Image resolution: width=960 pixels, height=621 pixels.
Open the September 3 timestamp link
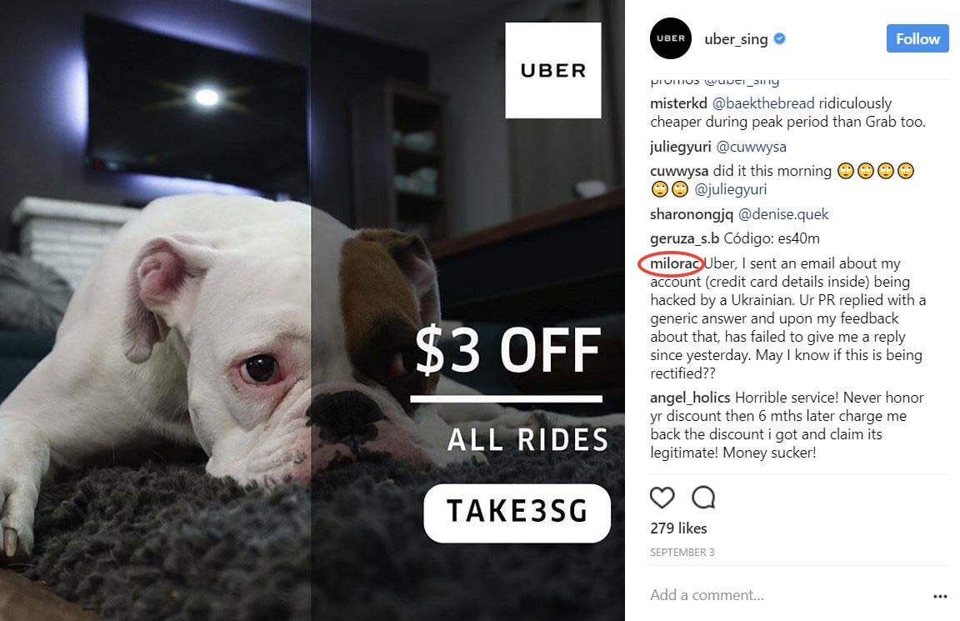click(682, 553)
